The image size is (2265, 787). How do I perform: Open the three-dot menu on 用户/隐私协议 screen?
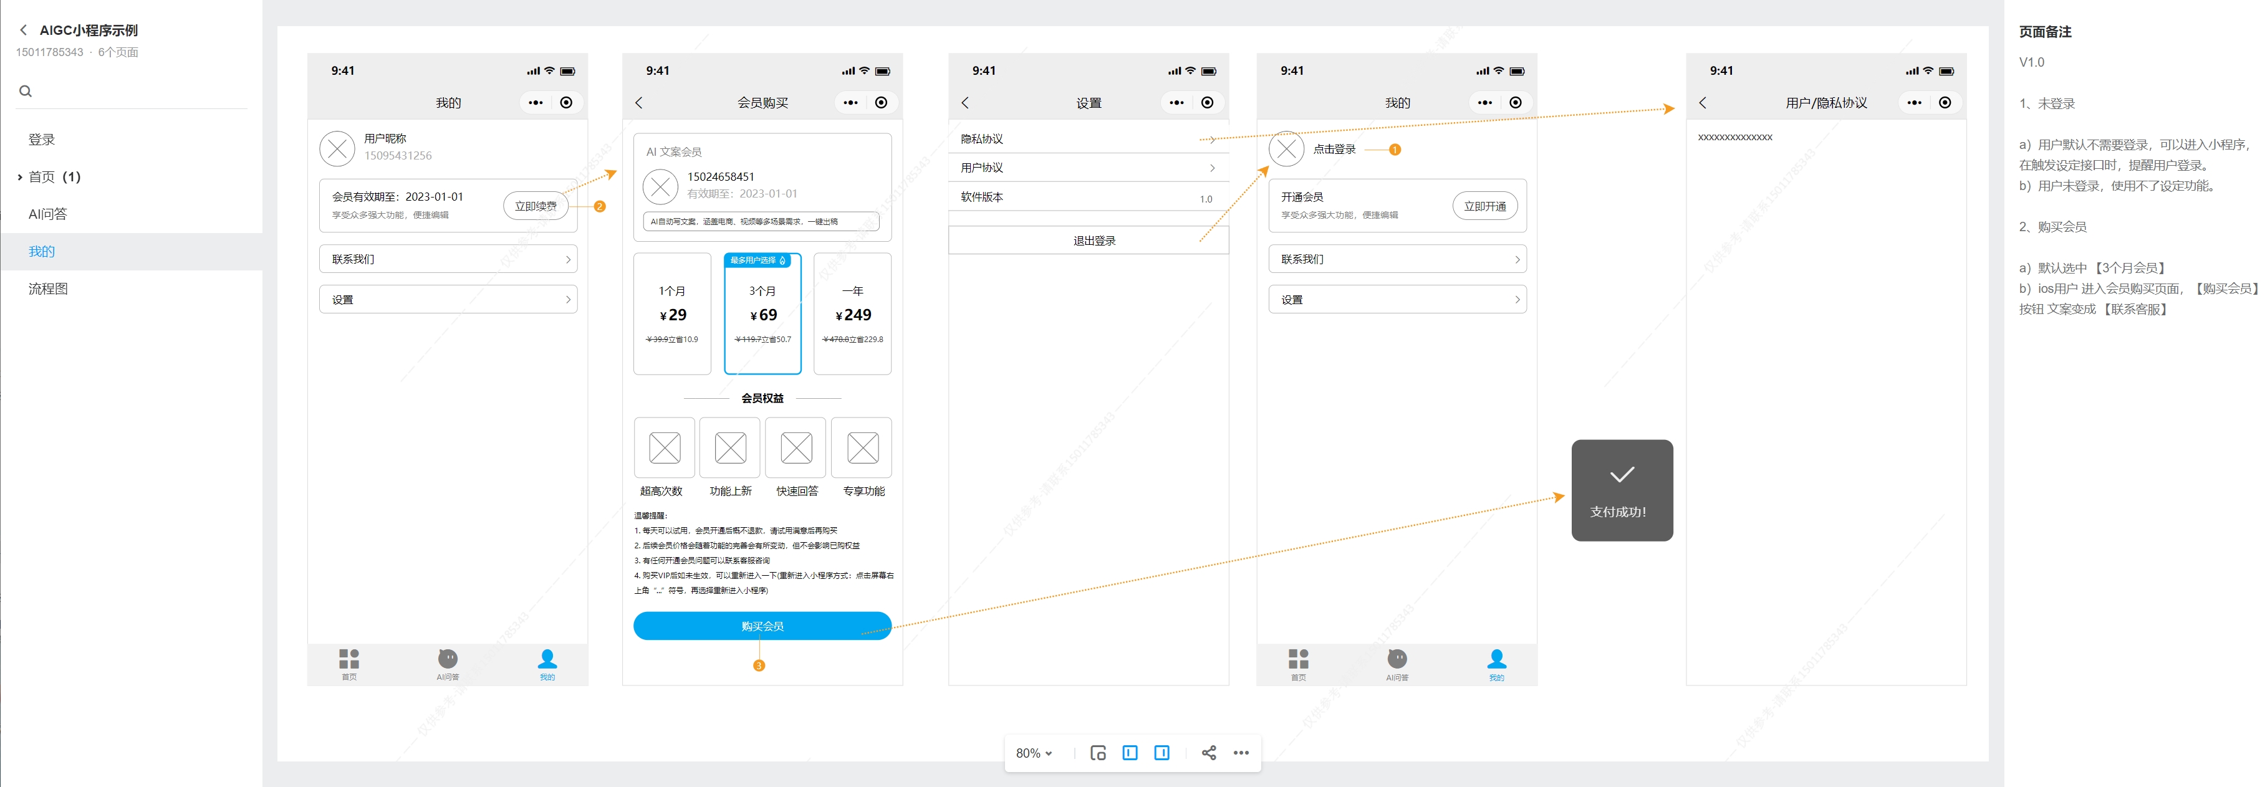[1914, 103]
